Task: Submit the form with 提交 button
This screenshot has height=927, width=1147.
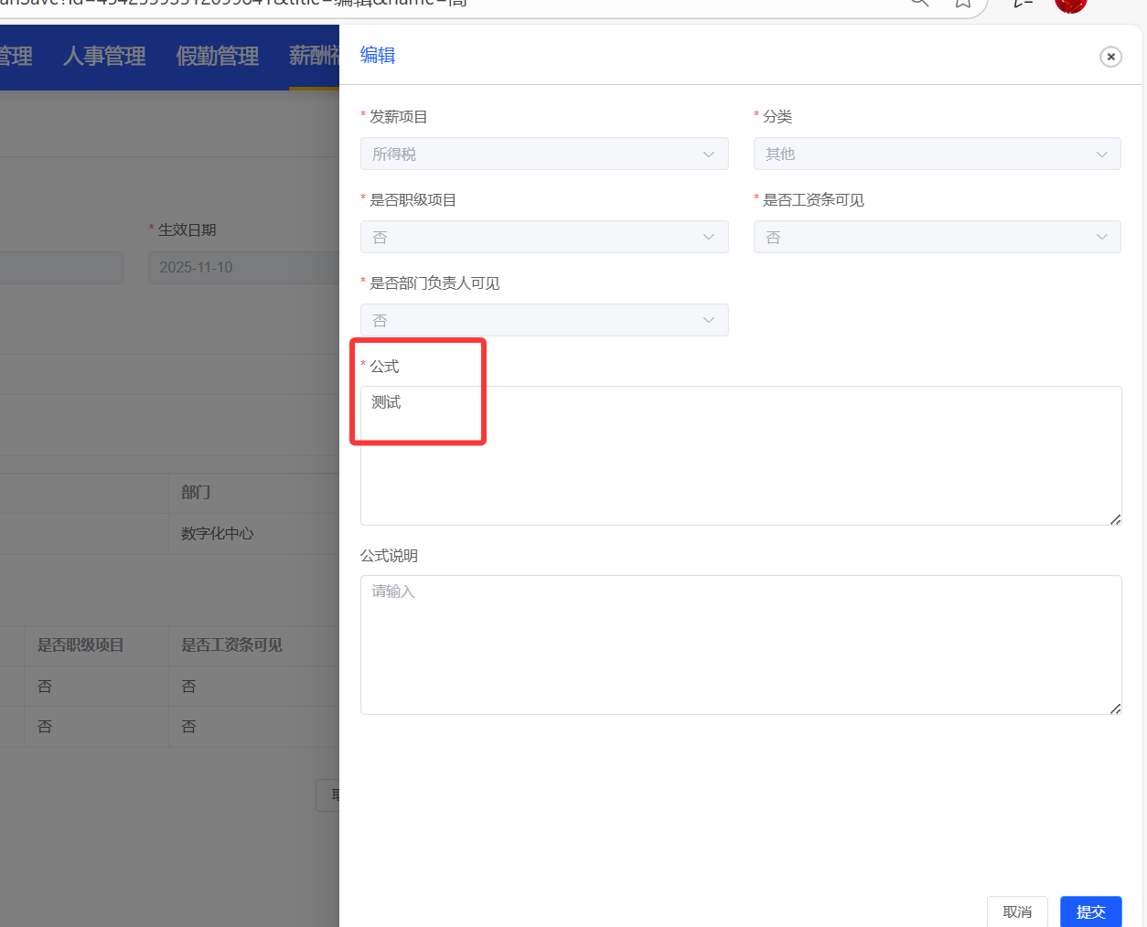Action: coord(1090,911)
